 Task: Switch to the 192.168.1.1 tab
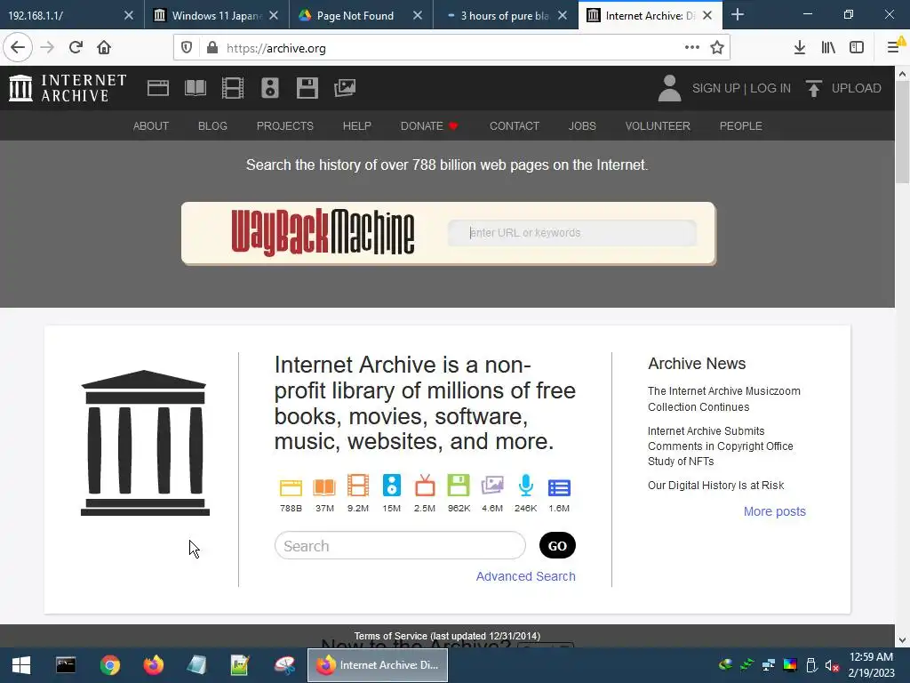(x=61, y=16)
